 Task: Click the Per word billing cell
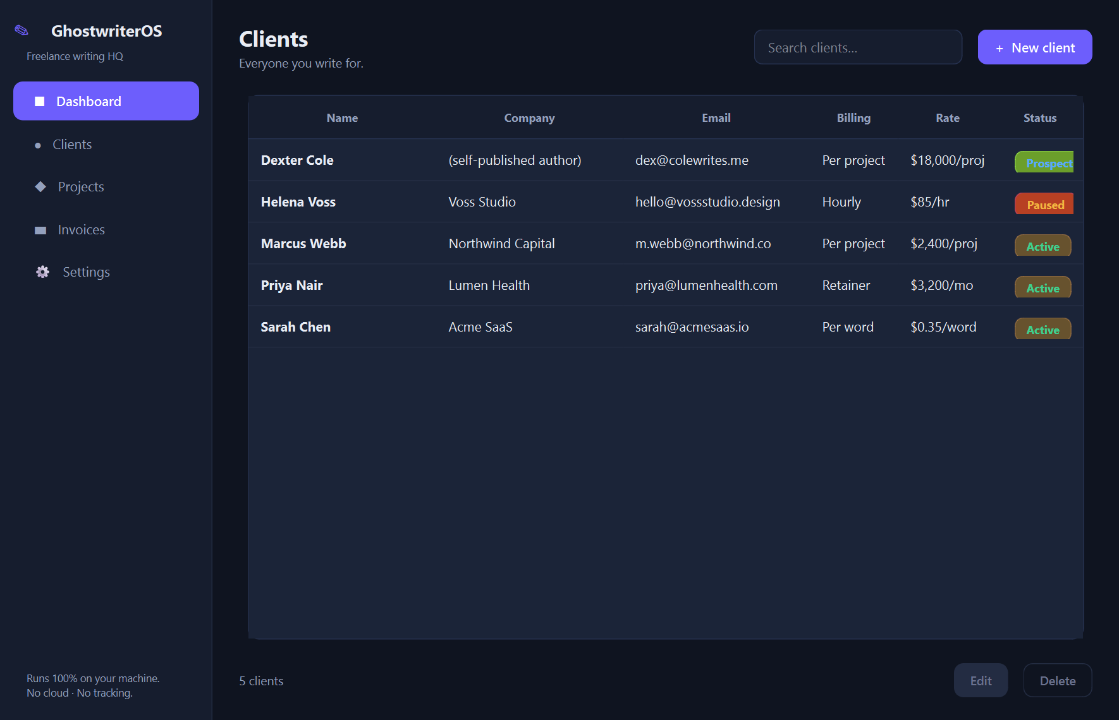tap(848, 327)
